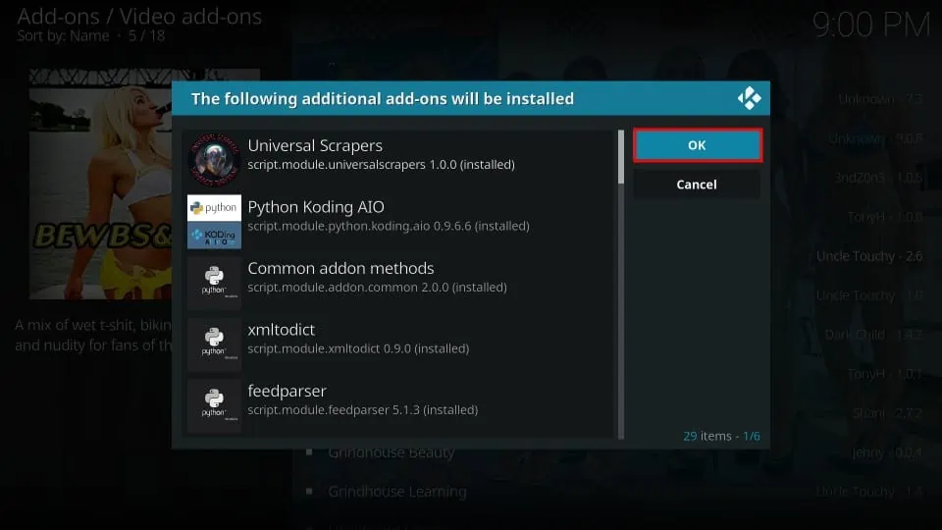Viewport: 942px width, 530px height.
Task: Select the feedparser entry text
Action: 288,391
